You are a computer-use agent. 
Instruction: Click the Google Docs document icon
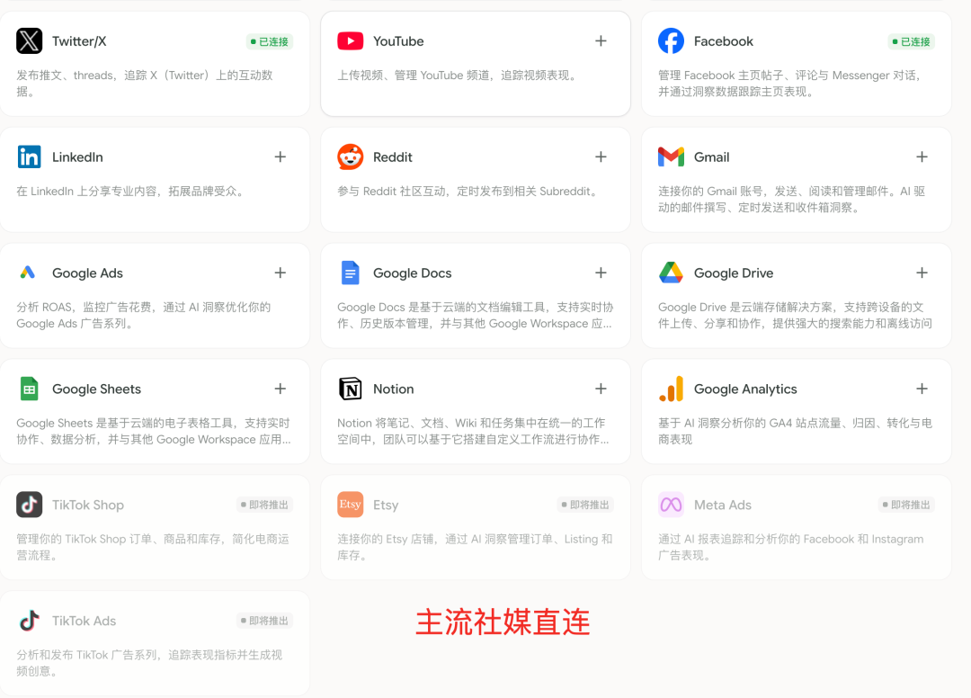pyautogui.click(x=350, y=273)
